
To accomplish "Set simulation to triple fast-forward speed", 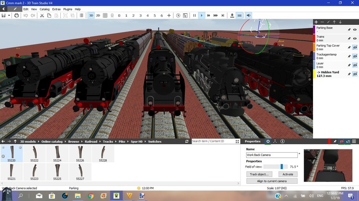I will [x=215, y=16].
